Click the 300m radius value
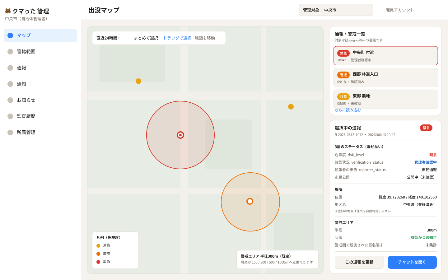This screenshot has width=448, height=280. pyautogui.click(x=432, y=230)
